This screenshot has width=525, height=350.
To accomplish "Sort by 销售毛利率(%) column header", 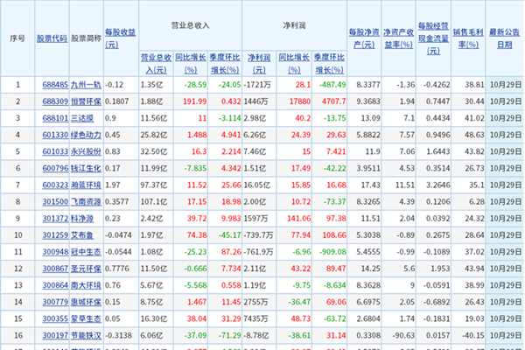I will (472, 38).
